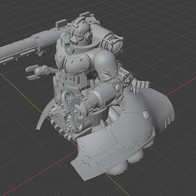This screenshot has height=196, width=196.
Task: Click the orange object origin dot on the elbow
Action: [x=120, y=87]
